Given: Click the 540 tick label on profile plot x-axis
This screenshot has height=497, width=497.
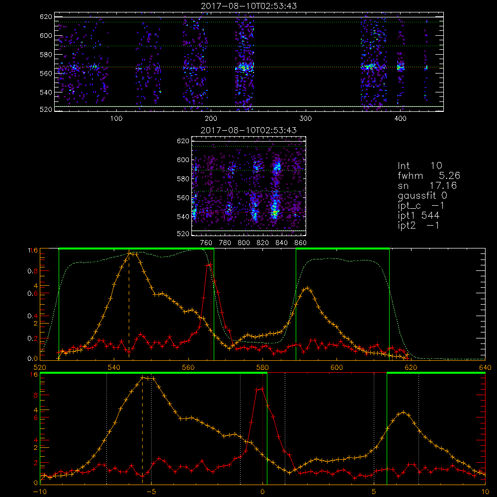Looking at the screenshot, I should coord(114,368).
